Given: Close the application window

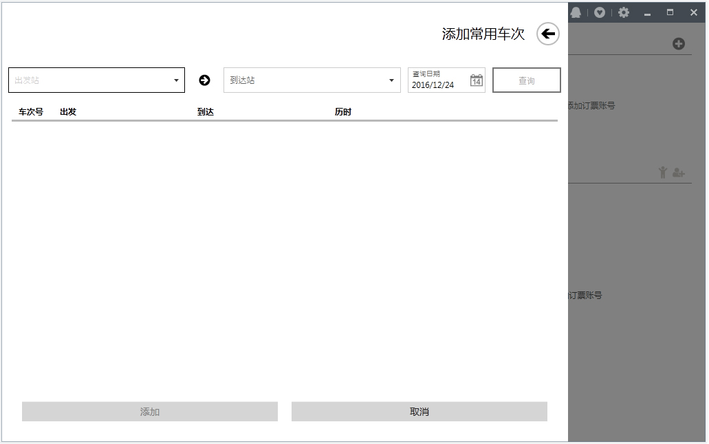Looking at the screenshot, I should click(x=694, y=12).
